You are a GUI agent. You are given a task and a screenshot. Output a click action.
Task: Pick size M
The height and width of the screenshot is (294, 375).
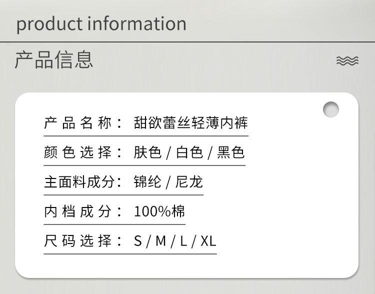click(x=160, y=241)
